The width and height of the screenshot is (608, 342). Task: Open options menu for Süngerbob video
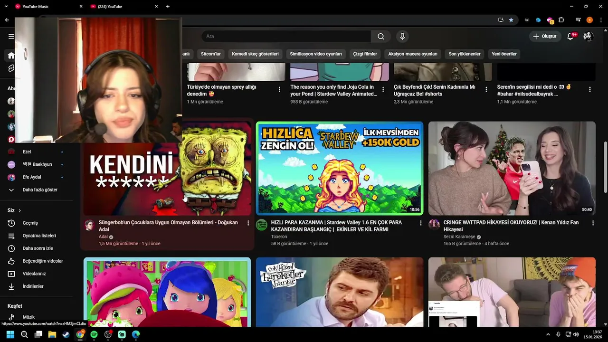point(248,223)
